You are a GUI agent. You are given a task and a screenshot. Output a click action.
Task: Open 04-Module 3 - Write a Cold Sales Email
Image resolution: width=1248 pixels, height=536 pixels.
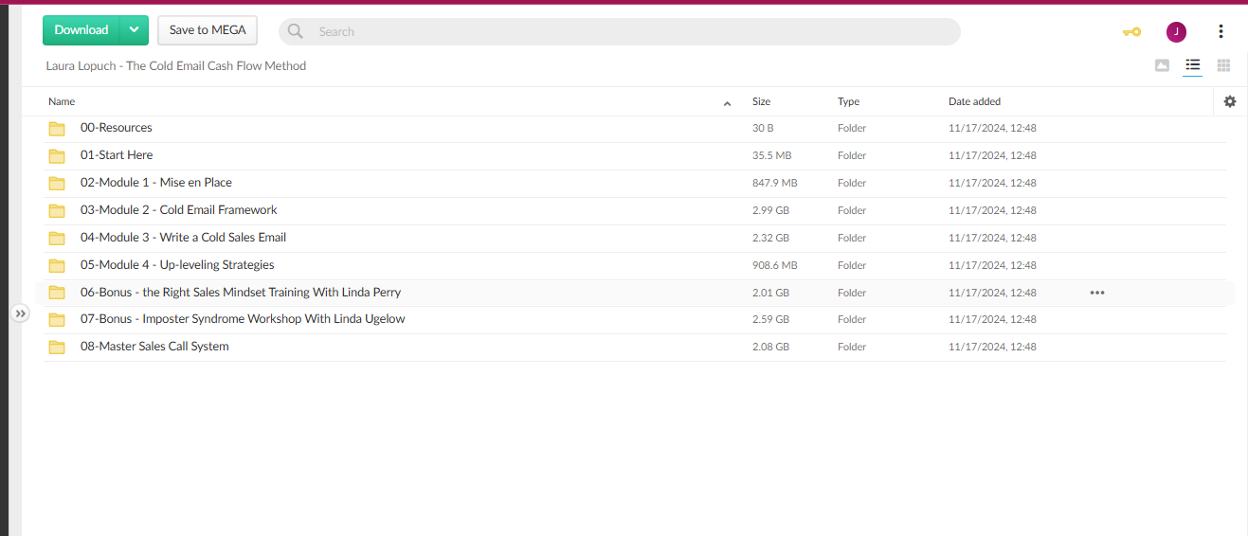183,238
